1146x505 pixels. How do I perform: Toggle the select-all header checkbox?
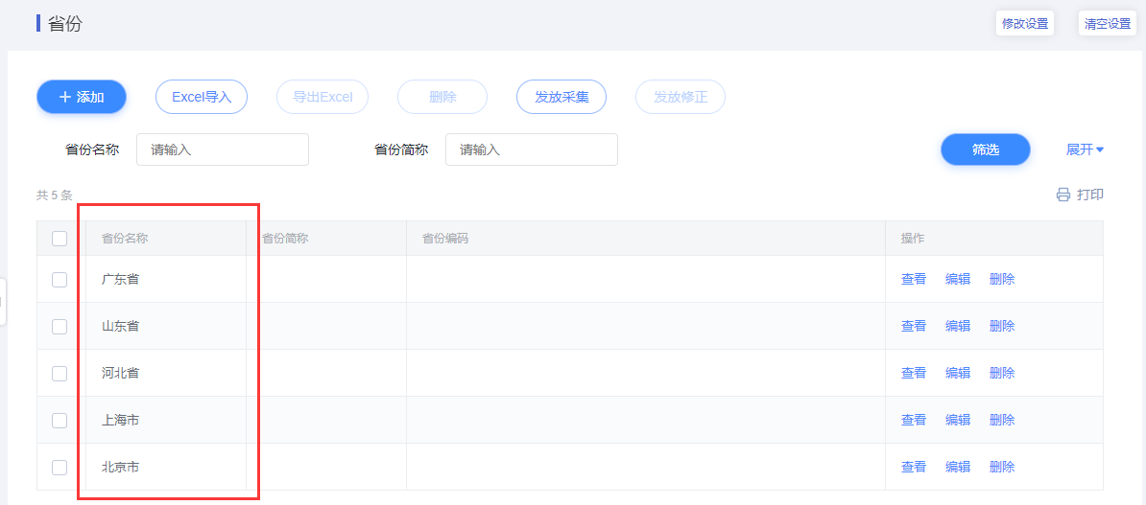(x=60, y=239)
